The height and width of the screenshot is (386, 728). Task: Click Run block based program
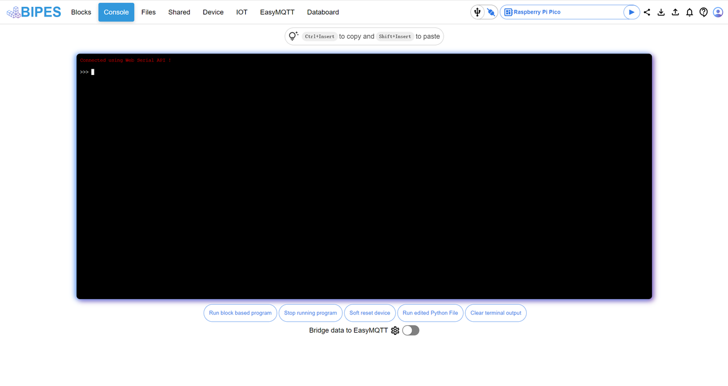[x=241, y=313]
